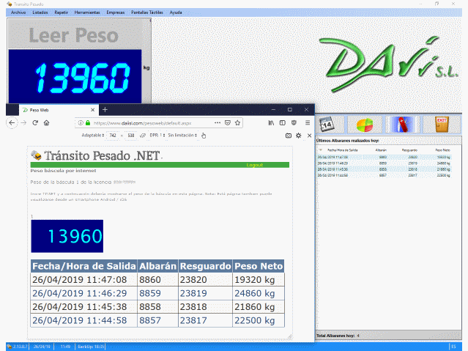Open the Pantallas Táctiles menu

pyautogui.click(x=147, y=12)
